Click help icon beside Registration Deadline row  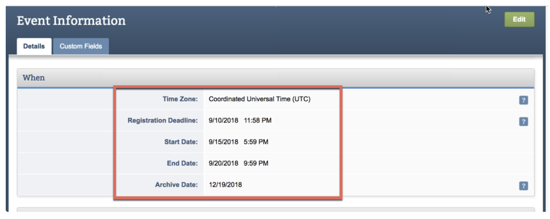click(x=523, y=122)
